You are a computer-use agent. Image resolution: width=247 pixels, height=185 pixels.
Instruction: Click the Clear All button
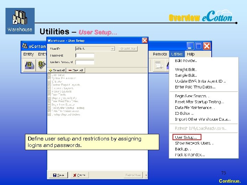click(76, 70)
